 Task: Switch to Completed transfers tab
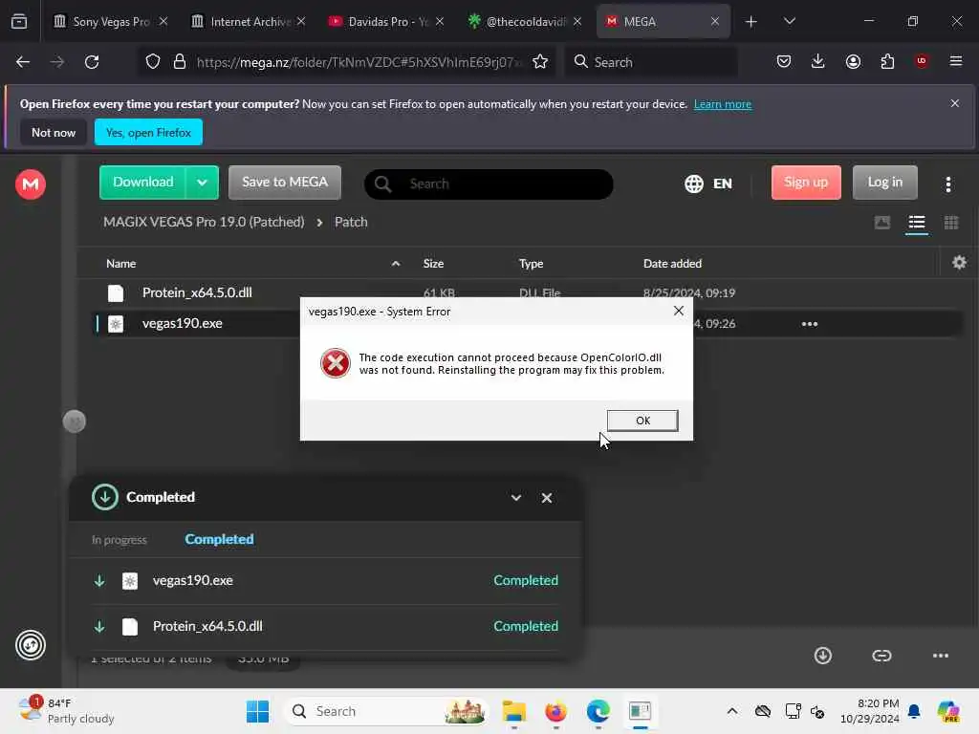[x=219, y=539]
